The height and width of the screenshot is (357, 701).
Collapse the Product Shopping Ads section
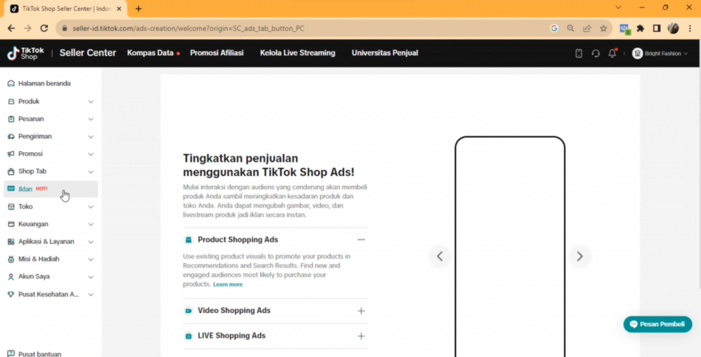tap(361, 240)
